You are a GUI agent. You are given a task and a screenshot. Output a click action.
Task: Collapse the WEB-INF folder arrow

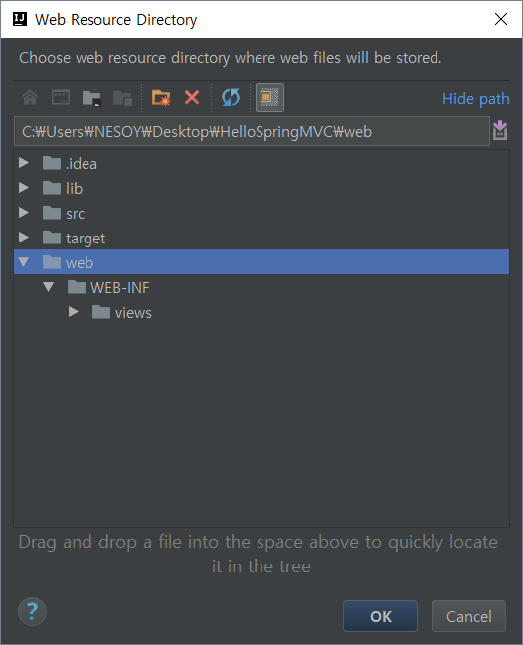click(x=49, y=286)
